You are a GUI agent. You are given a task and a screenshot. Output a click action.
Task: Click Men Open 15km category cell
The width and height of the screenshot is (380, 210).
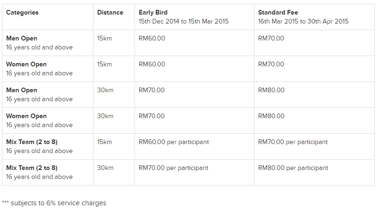coord(48,43)
